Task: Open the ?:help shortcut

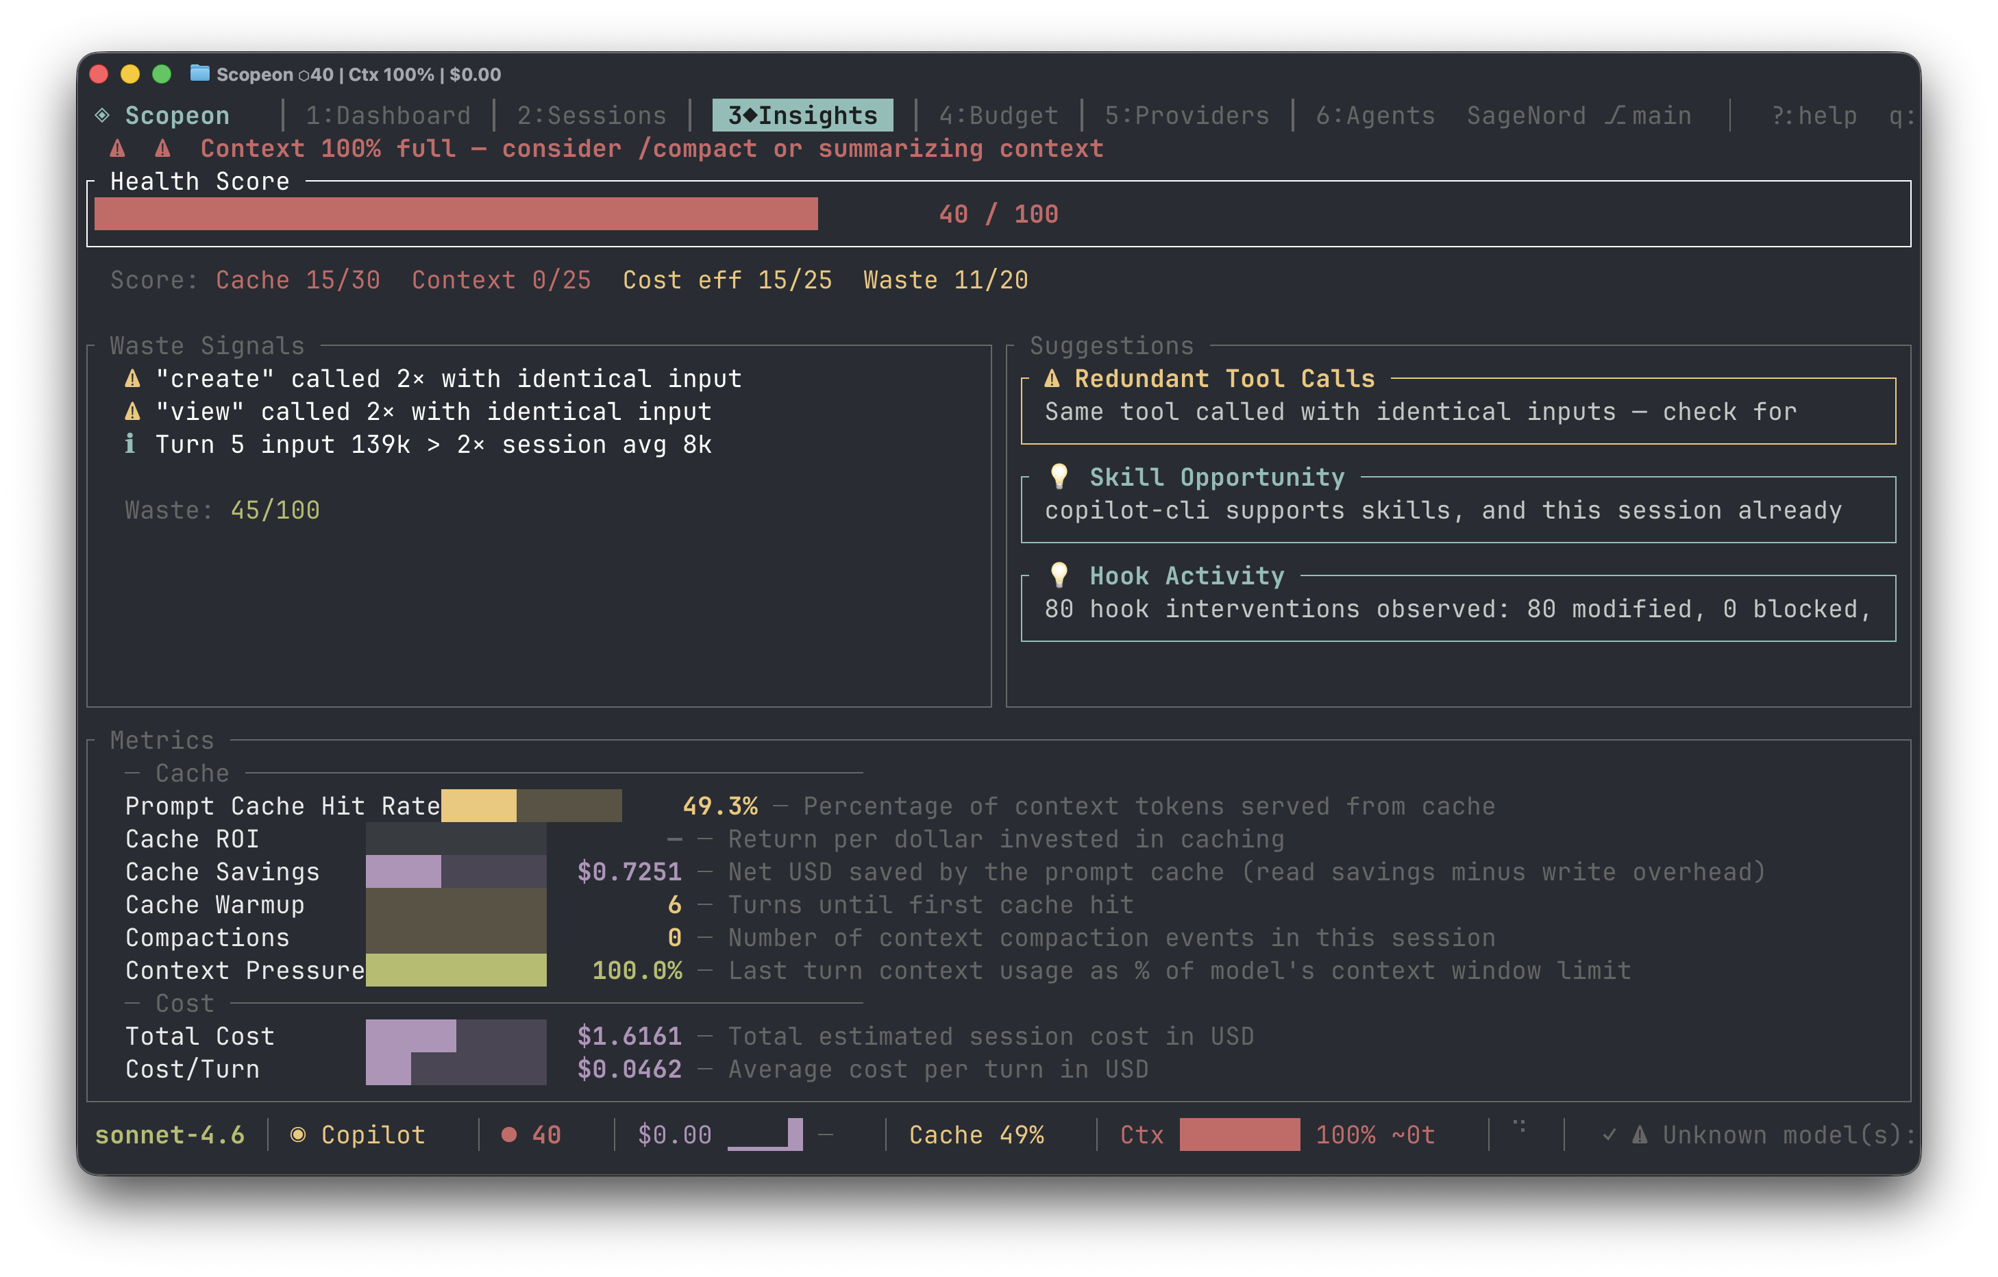Action: click(1814, 115)
